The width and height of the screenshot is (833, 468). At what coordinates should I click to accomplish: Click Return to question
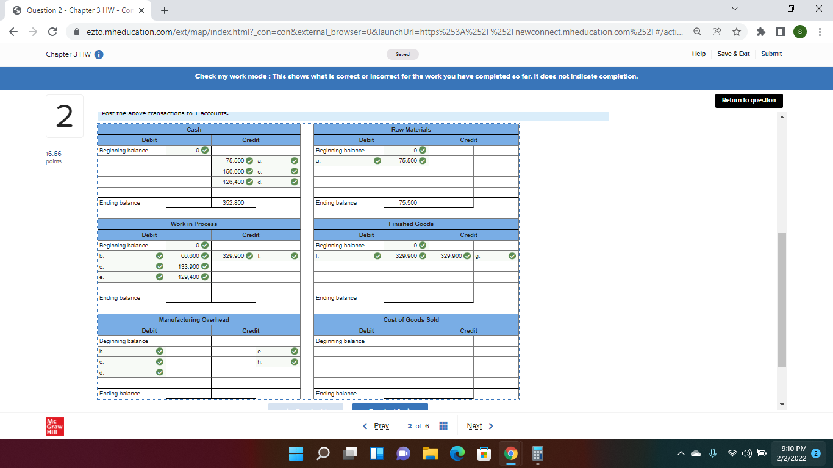click(x=748, y=101)
